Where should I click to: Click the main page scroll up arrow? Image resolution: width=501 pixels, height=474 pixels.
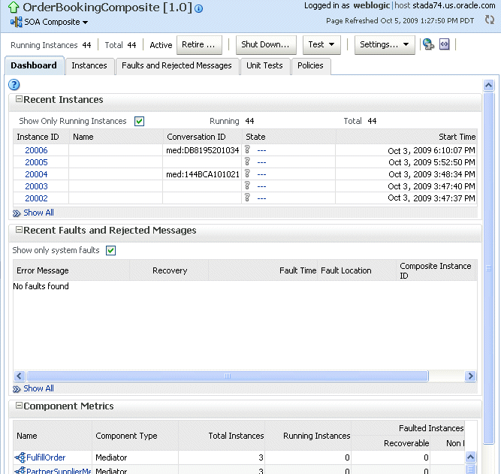pyautogui.click(x=488, y=85)
